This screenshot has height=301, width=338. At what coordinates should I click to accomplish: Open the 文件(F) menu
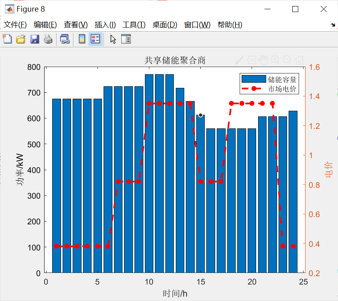pyautogui.click(x=15, y=25)
